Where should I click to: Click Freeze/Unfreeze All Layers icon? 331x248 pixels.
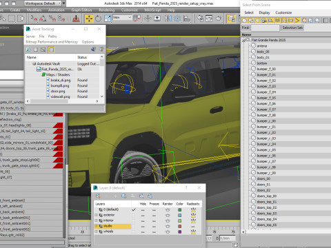click(150, 196)
